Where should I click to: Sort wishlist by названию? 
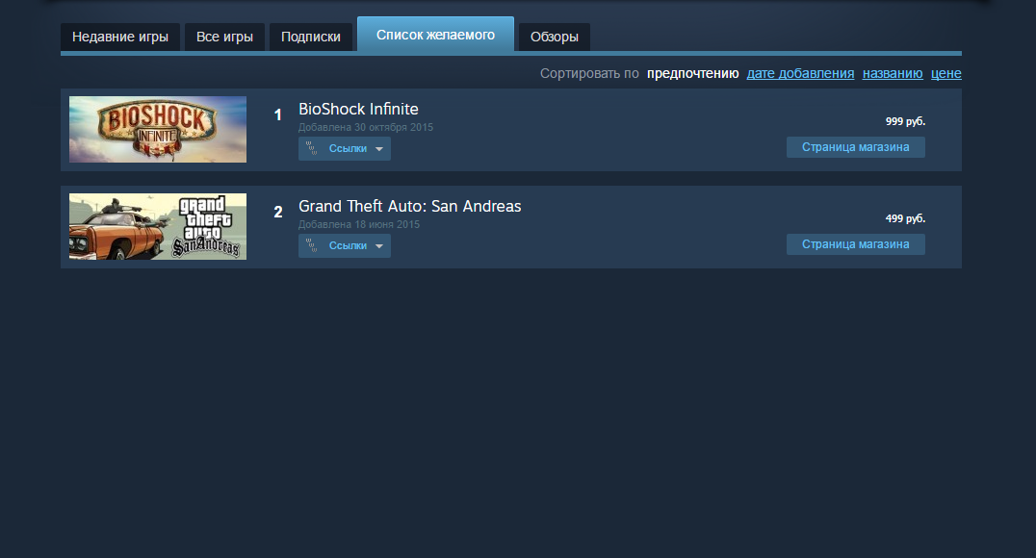893,73
